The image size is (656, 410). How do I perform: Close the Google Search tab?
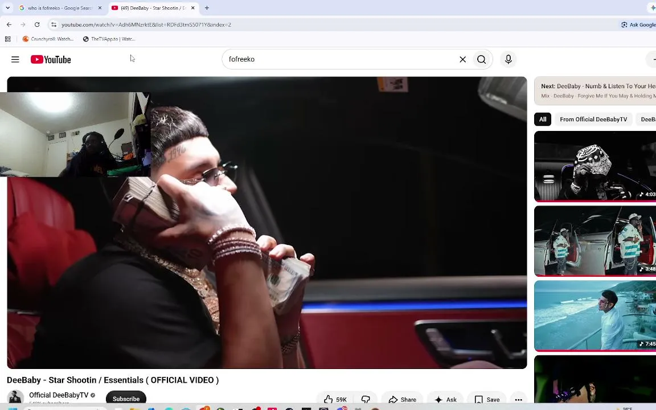click(100, 8)
